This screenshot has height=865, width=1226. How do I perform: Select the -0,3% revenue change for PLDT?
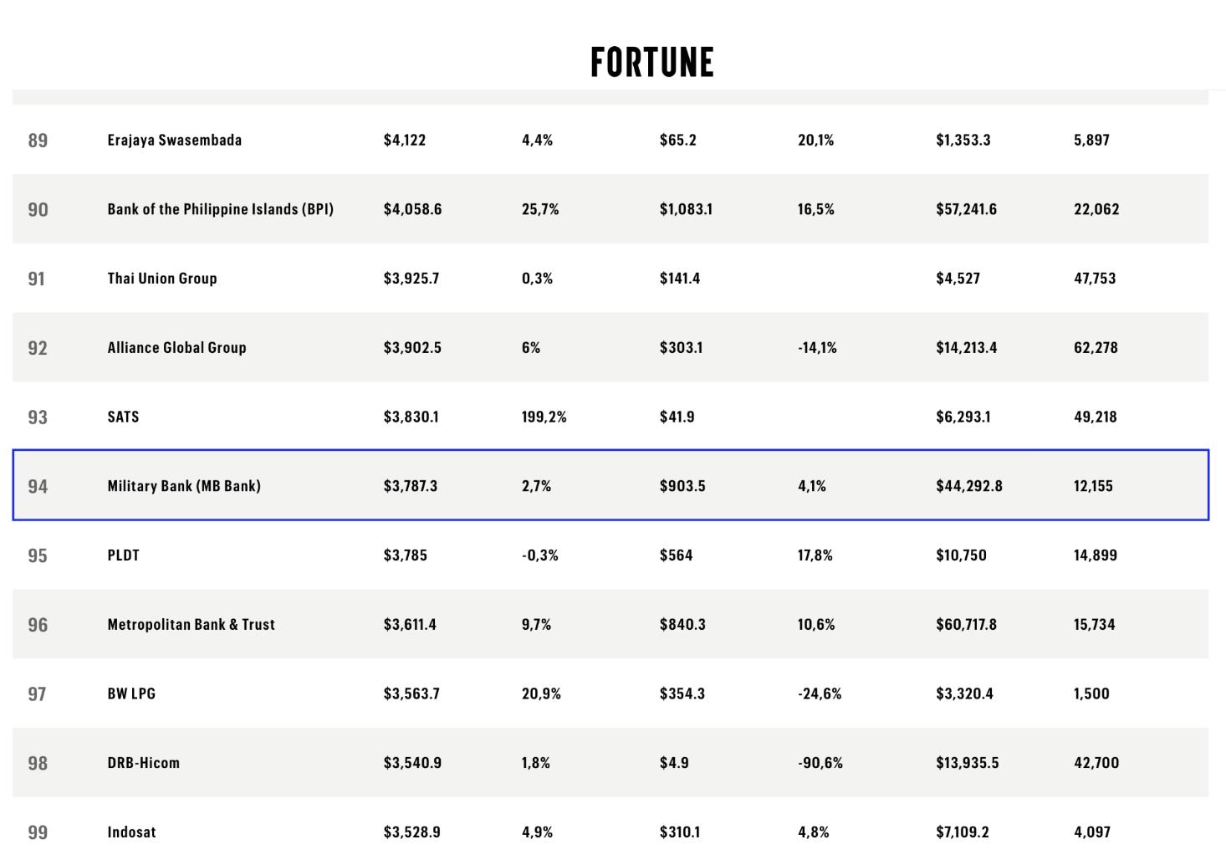tap(540, 555)
